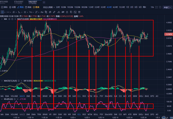173x119 pixels.
Task: Click the current price label 3.7475
Action: [169, 34]
